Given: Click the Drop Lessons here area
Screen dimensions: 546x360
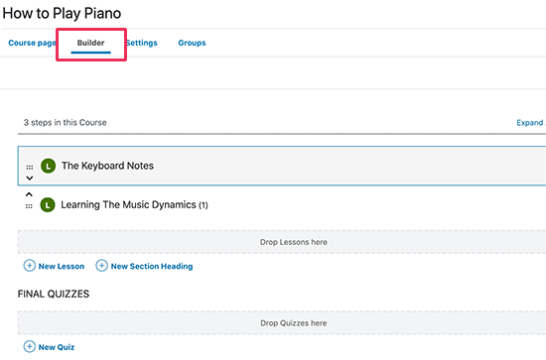Looking at the screenshot, I should (x=282, y=242).
